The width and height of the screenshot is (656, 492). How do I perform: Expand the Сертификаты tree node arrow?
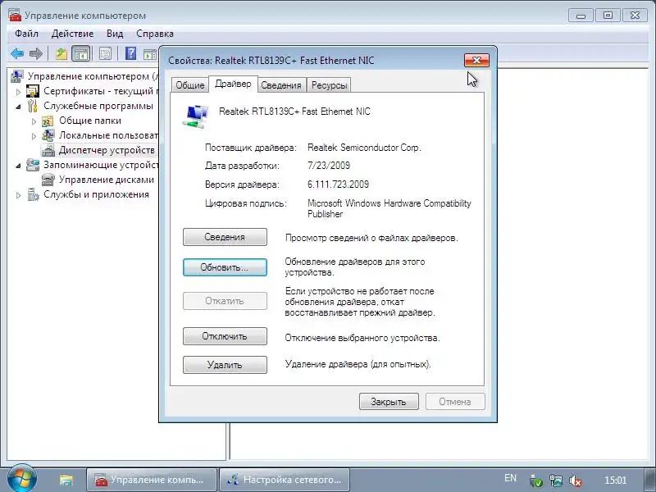click(x=18, y=91)
